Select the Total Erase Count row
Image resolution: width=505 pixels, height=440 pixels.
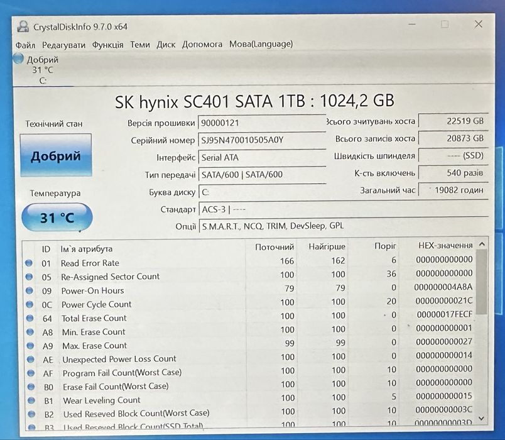coord(249,316)
